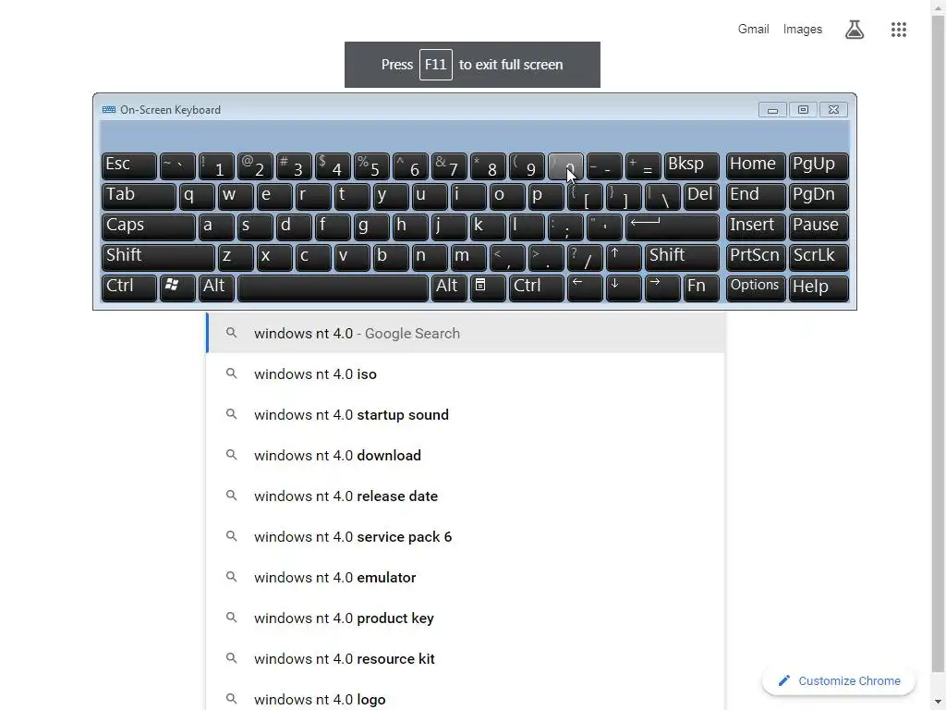Toggle the left Ctrl key
Image resolution: width=946 pixels, height=710 pixels.
[x=129, y=288]
